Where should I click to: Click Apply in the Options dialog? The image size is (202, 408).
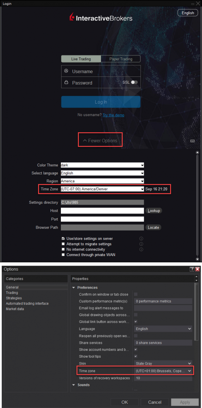tap(185, 402)
